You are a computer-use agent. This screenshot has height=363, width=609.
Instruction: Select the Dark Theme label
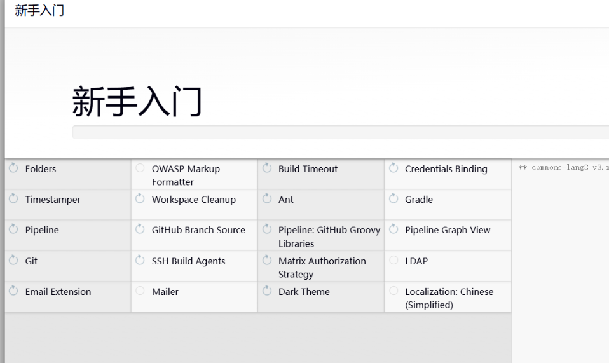pos(304,292)
